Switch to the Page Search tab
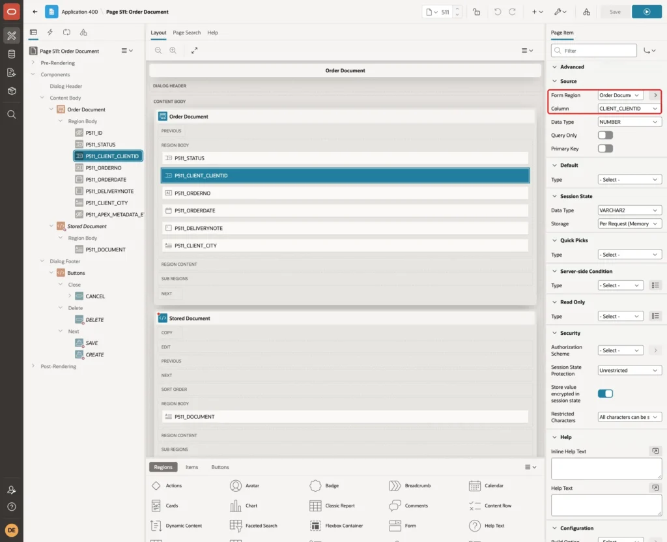This screenshot has height=542, width=667. pyautogui.click(x=186, y=33)
